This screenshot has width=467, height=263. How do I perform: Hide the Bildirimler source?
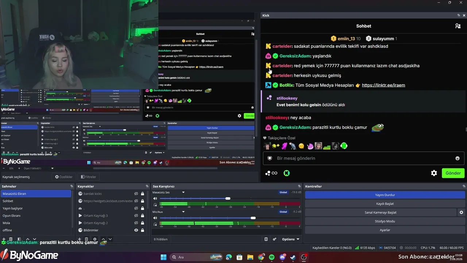click(136, 230)
